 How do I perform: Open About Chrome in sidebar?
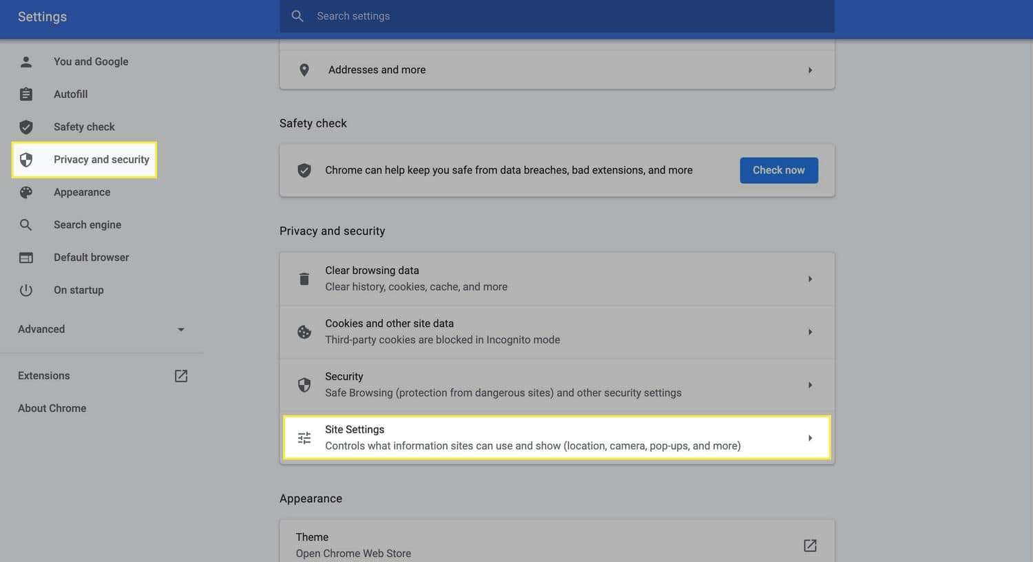pos(52,408)
